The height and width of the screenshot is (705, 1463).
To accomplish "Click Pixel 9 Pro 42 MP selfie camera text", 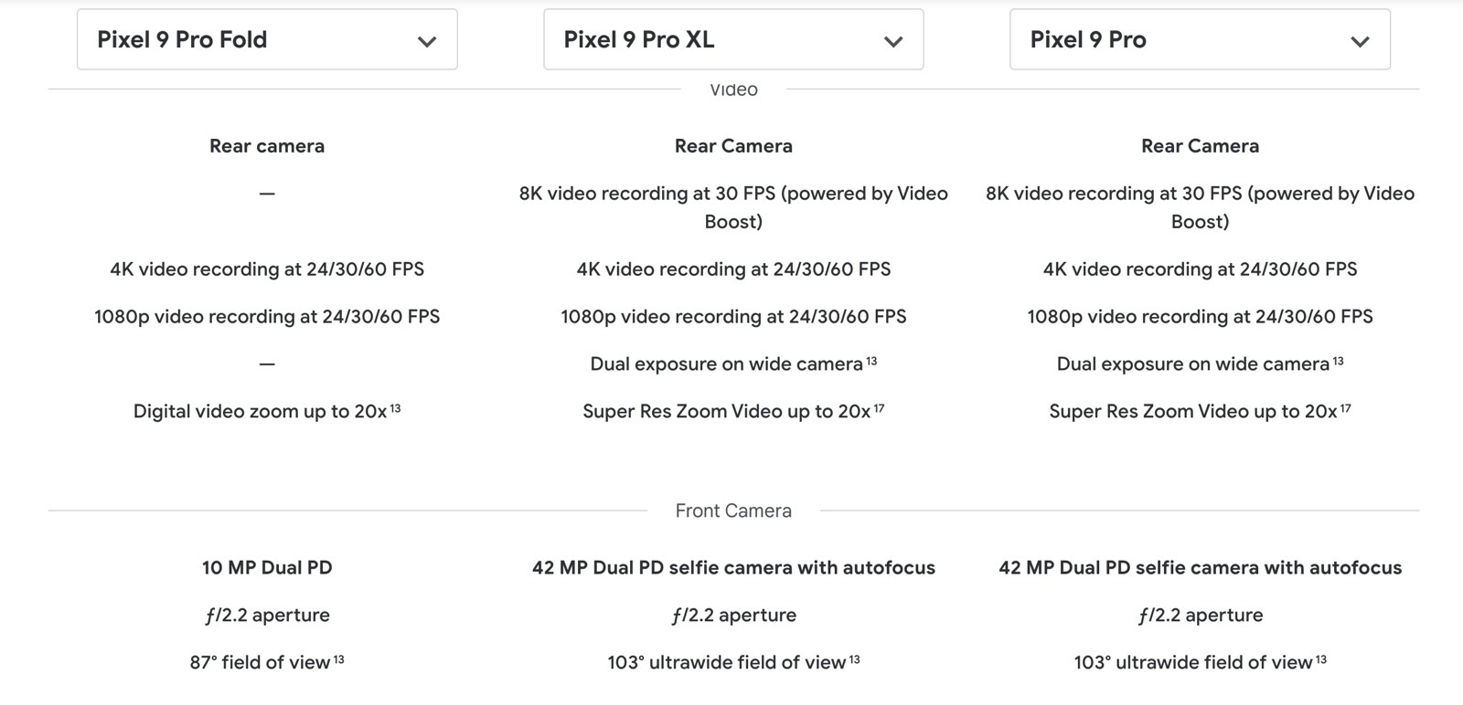I will click(x=1200, y=567).
